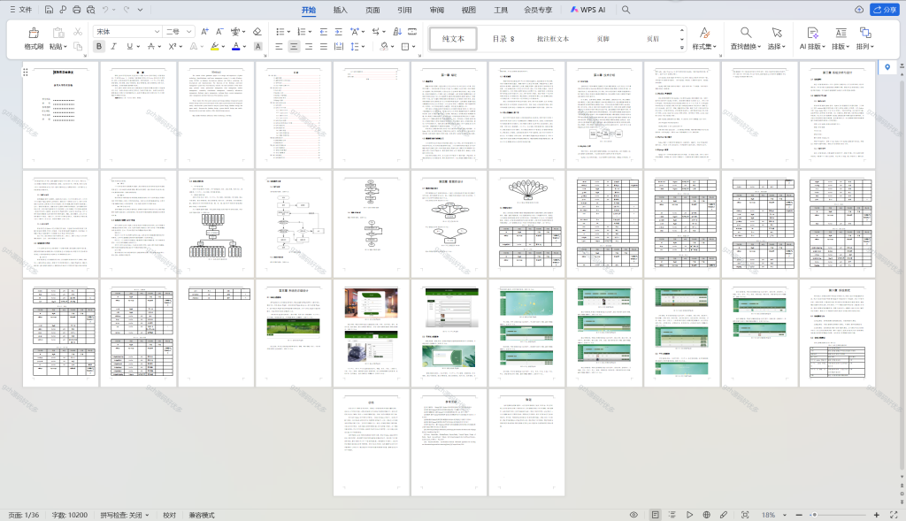Click the cloud upload icon
906x521 pixels.
(x=859, y=10)
